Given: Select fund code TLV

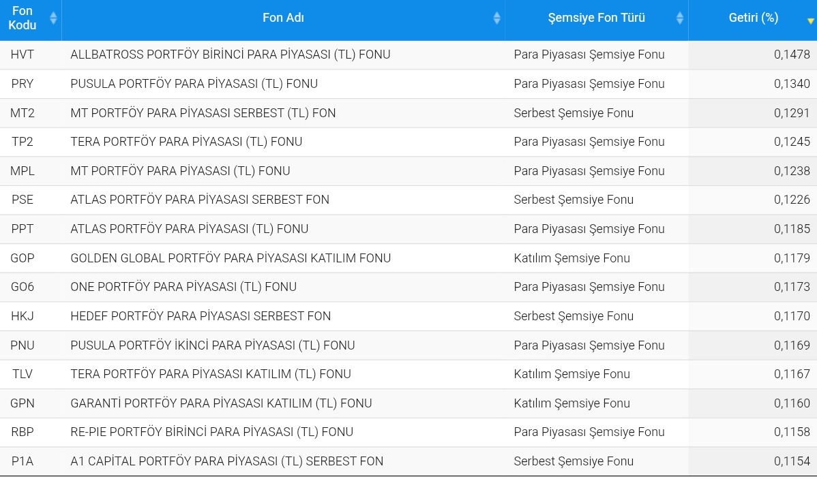Looking at the screenshot, I should tap(22, 374).
